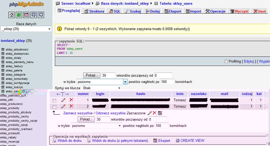Click the upper 'rekordów począwszy od' input field

(163, 75)
